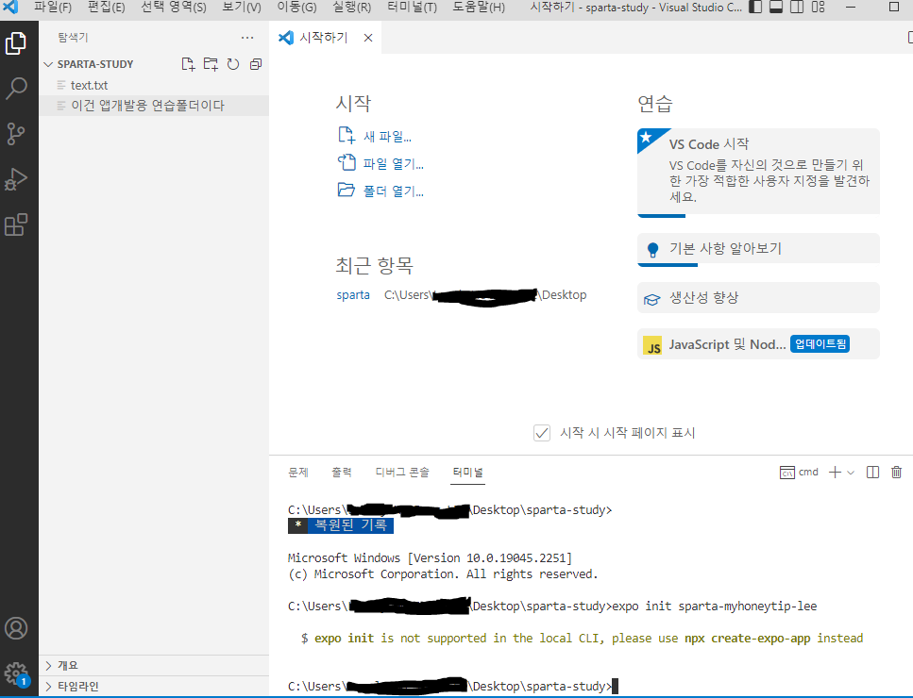
Task: Kill terminal with trash icon
Action: 897,473
